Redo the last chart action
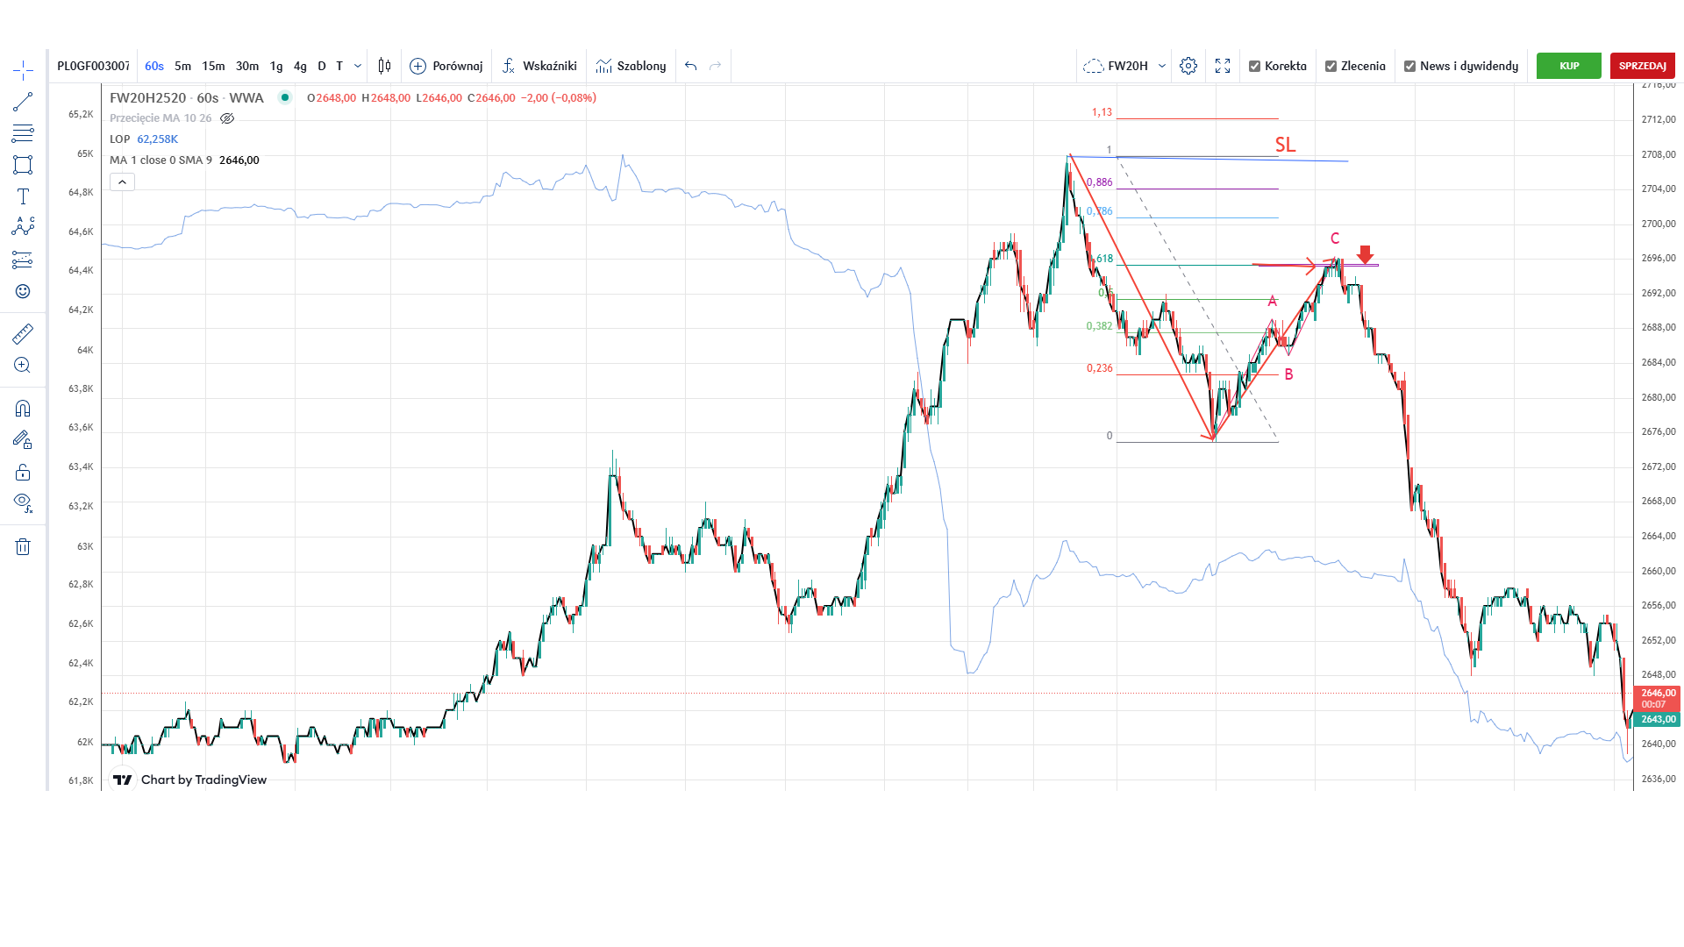 tap(716, 66)
